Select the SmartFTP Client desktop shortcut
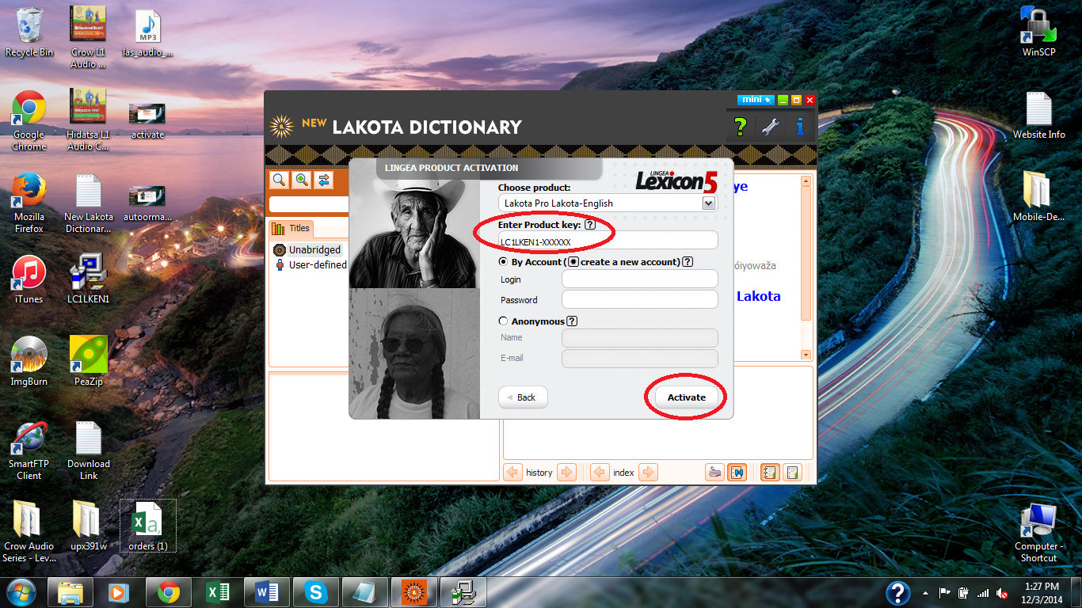 pyautogui.click(x=29, y=450)
